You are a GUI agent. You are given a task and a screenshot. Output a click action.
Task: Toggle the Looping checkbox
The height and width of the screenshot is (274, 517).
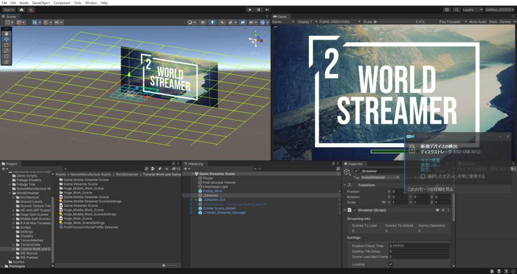pos(390,264)
